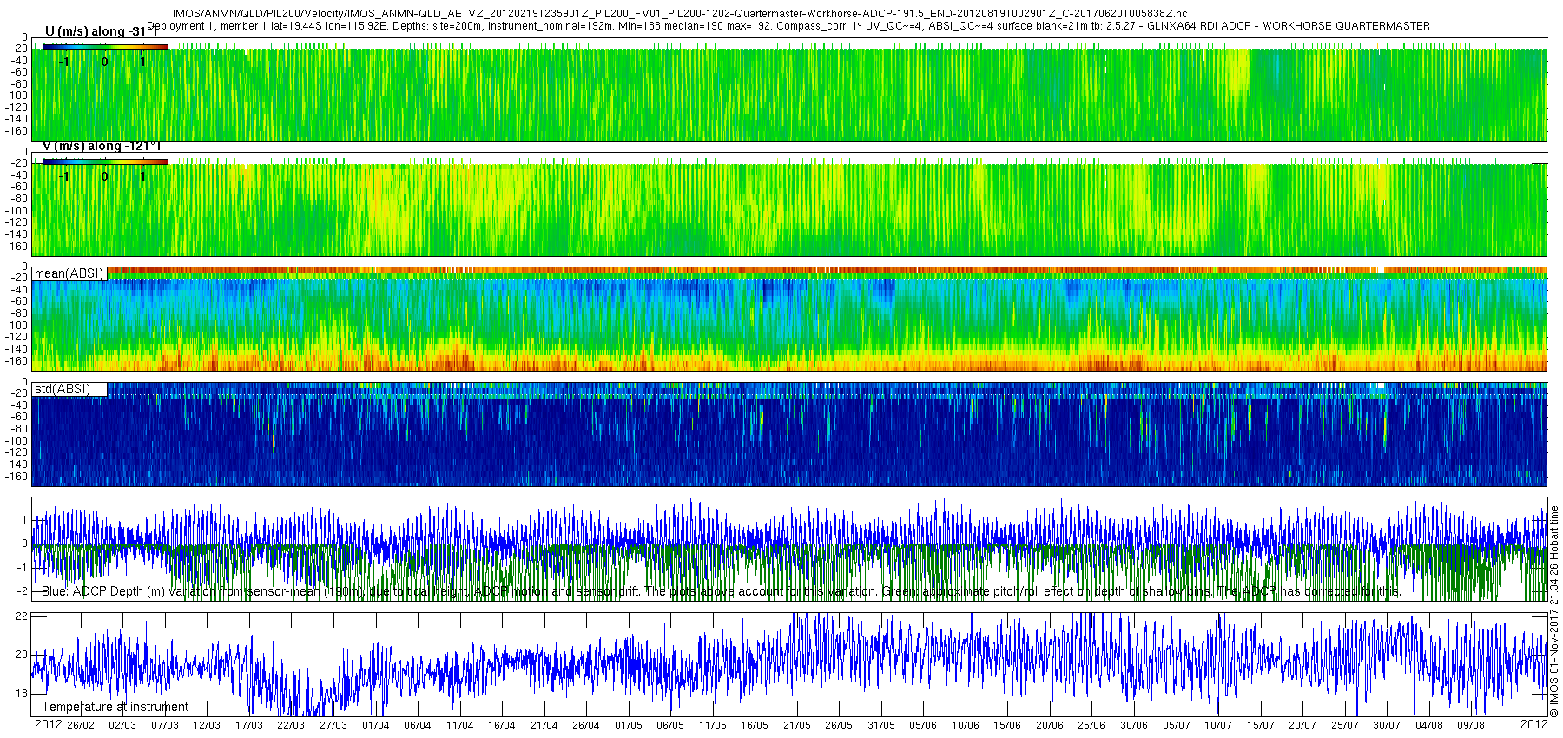Click the '06/04' date tick label

point(418,726)
